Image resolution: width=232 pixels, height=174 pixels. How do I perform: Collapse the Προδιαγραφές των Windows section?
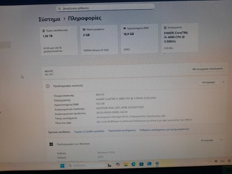point(221,140)
